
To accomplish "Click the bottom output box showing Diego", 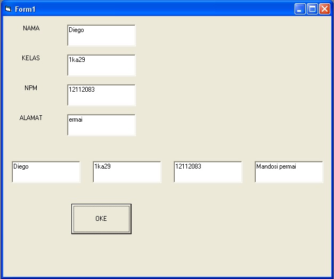I will coord(46,172).
